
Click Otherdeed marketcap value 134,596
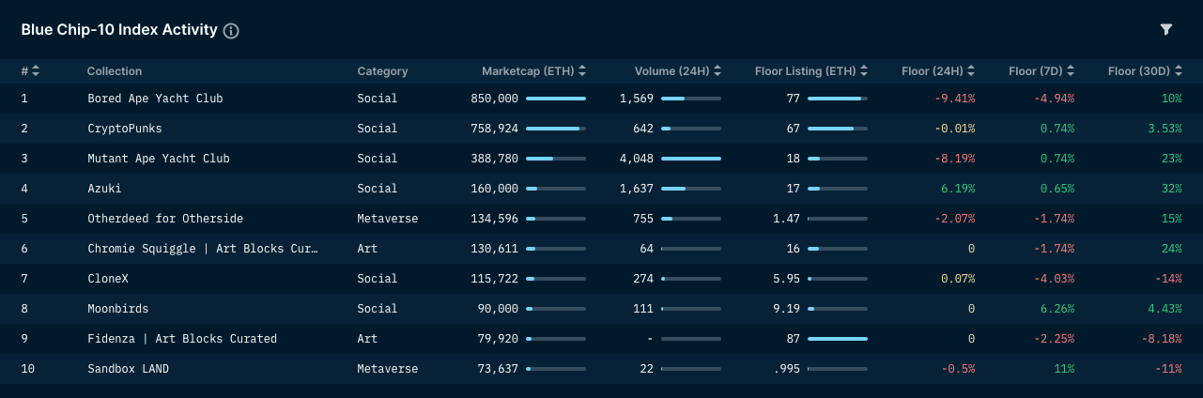tap(495, 219)
